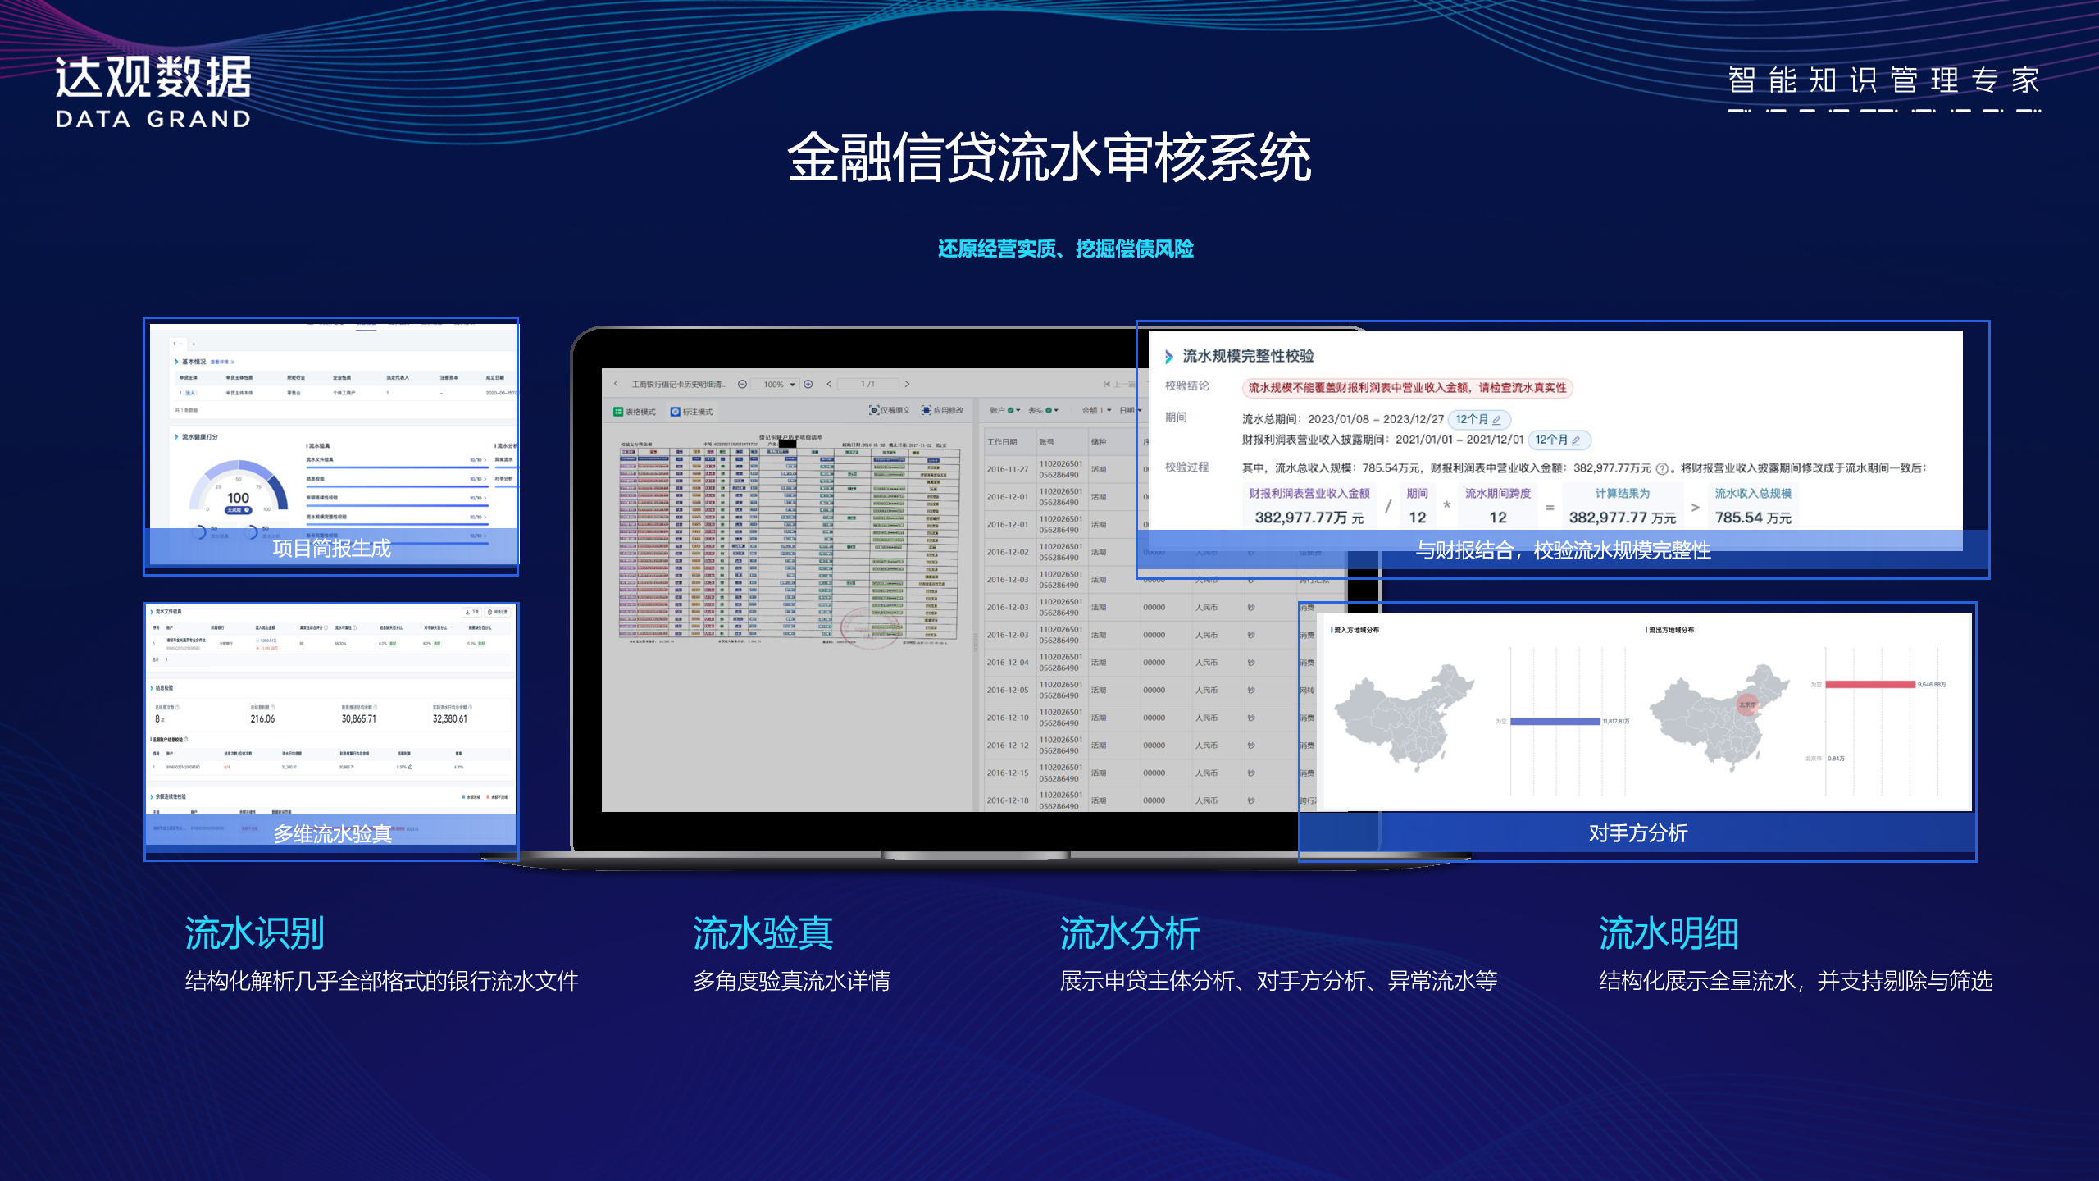Image resolution: width=2099 pixels, height=1181 pixels.
Task: Open the 表头 header dropdown
Action: click(1056, 410)
